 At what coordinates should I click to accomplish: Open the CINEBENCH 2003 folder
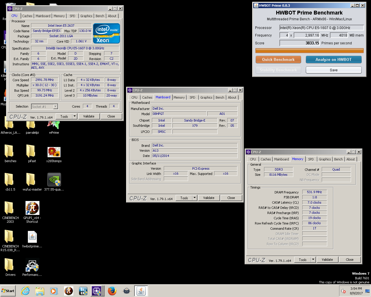(x=10, y=212)
